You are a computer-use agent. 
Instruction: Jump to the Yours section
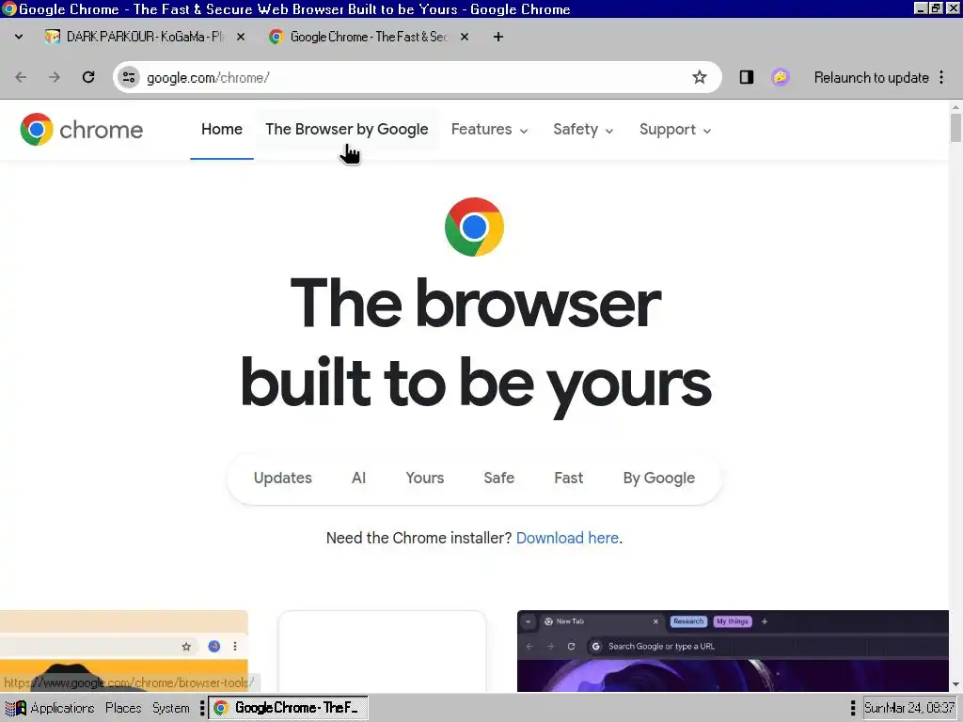tap(424, 479)
